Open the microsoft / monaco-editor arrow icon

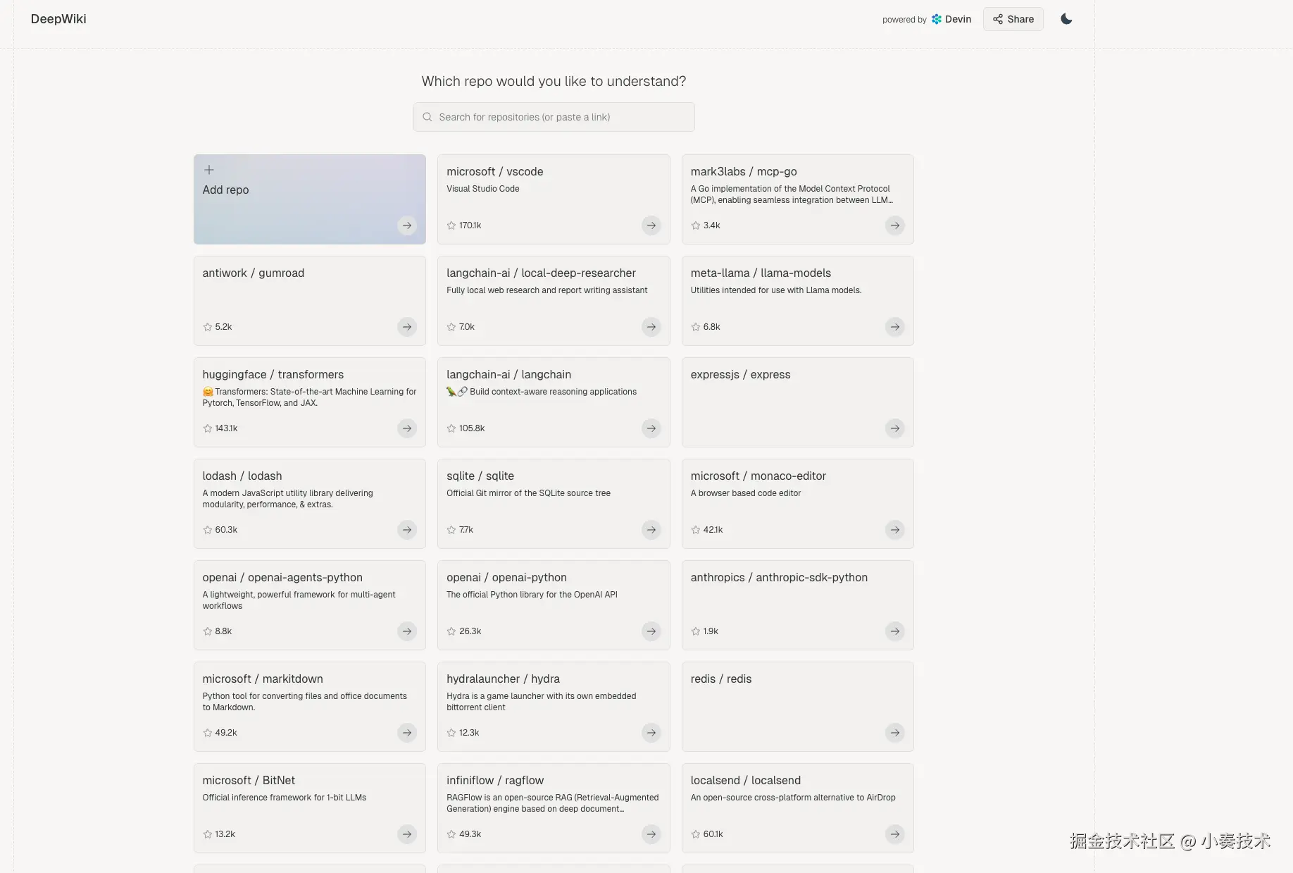894,530
